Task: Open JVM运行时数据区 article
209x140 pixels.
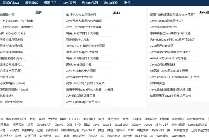Action: tap(162, 46)
